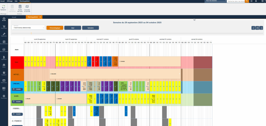Open the notifications bell icon
The height and width of the screenshot is (126, 266).
[251, 1]
